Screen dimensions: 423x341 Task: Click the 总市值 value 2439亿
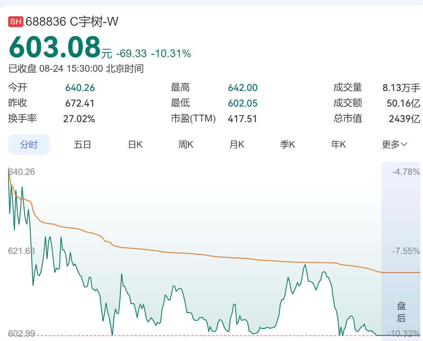pos(404,119)
